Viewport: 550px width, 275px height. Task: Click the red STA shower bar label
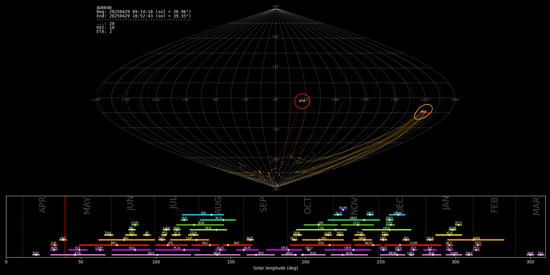[x=321, y=243]
